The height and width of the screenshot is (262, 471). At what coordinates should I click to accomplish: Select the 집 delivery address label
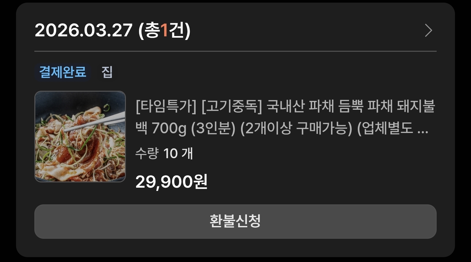pyautogui.click(x=107, y=72)
